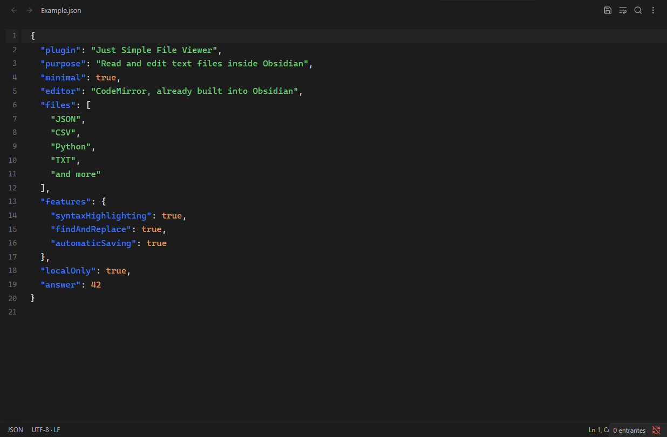Screen dimensions: 667x437
Task: Click the save file icon
Action: pyautogui.click(x=608, y=10)
